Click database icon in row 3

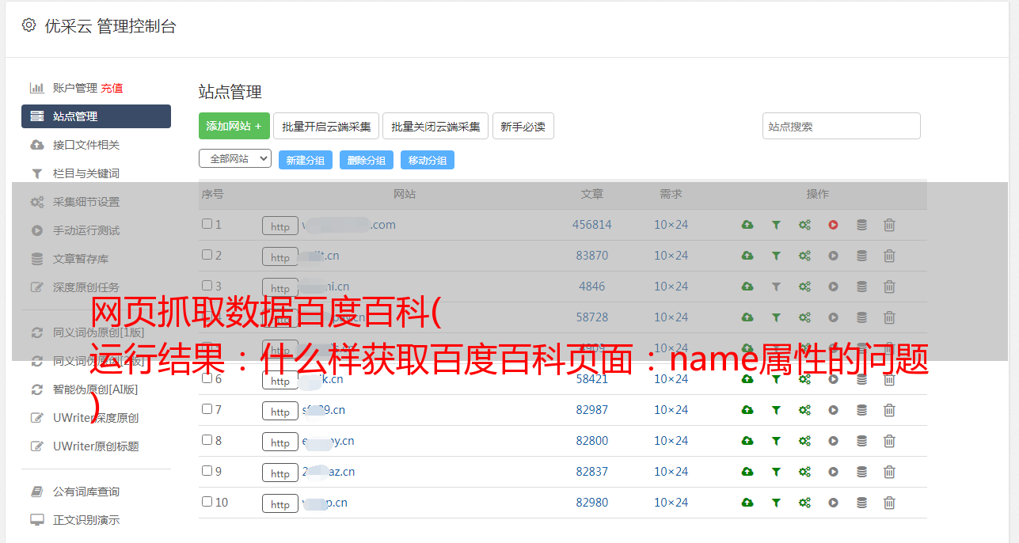pos(861,287)
